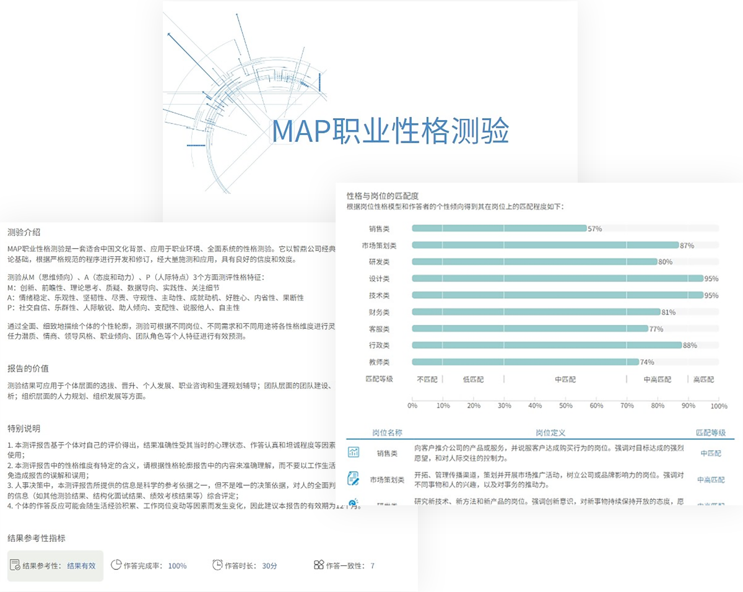Click the 中高匹配 rating for 市场策划类
Image resolution: width=743 pixels, height=592 pixels.
(x=710, y=479)
